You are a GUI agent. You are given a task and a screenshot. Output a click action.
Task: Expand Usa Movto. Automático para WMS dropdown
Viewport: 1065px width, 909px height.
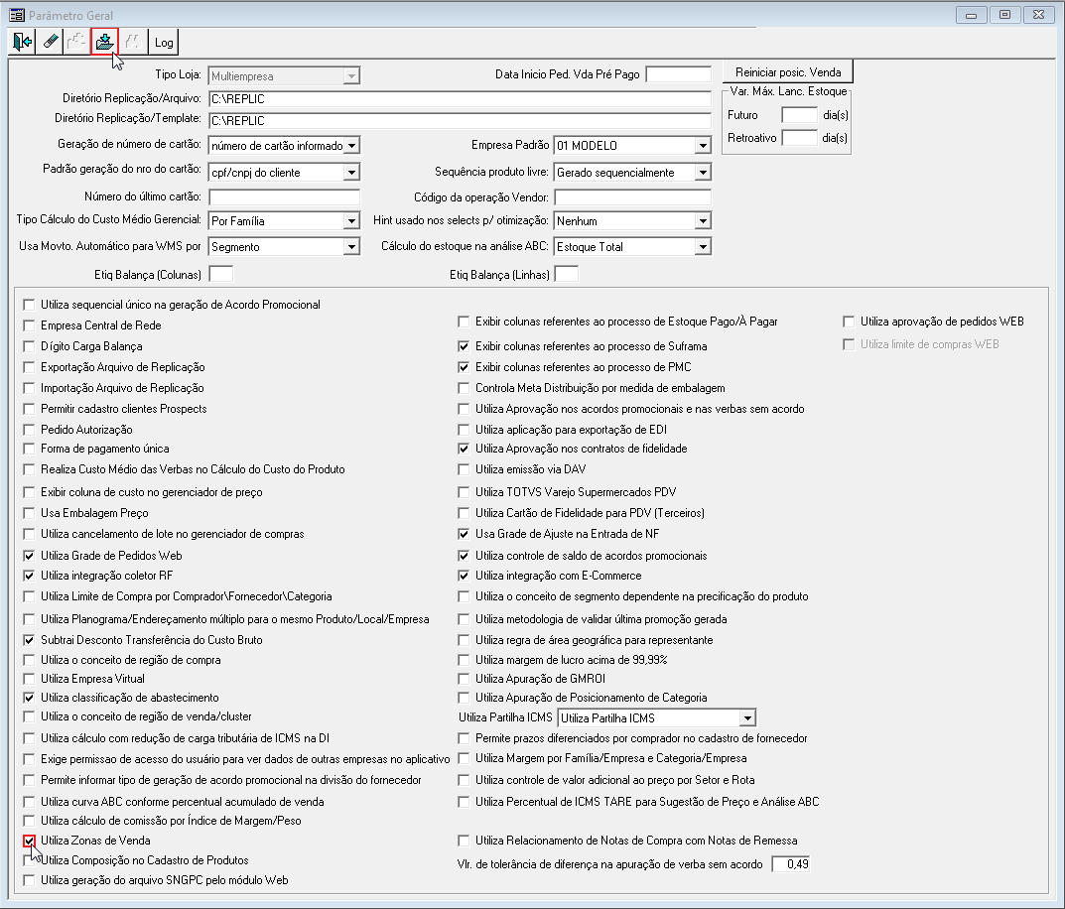[351, 246]
